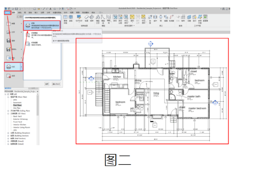Select the Front Yard 3D view

pos(18,122)
